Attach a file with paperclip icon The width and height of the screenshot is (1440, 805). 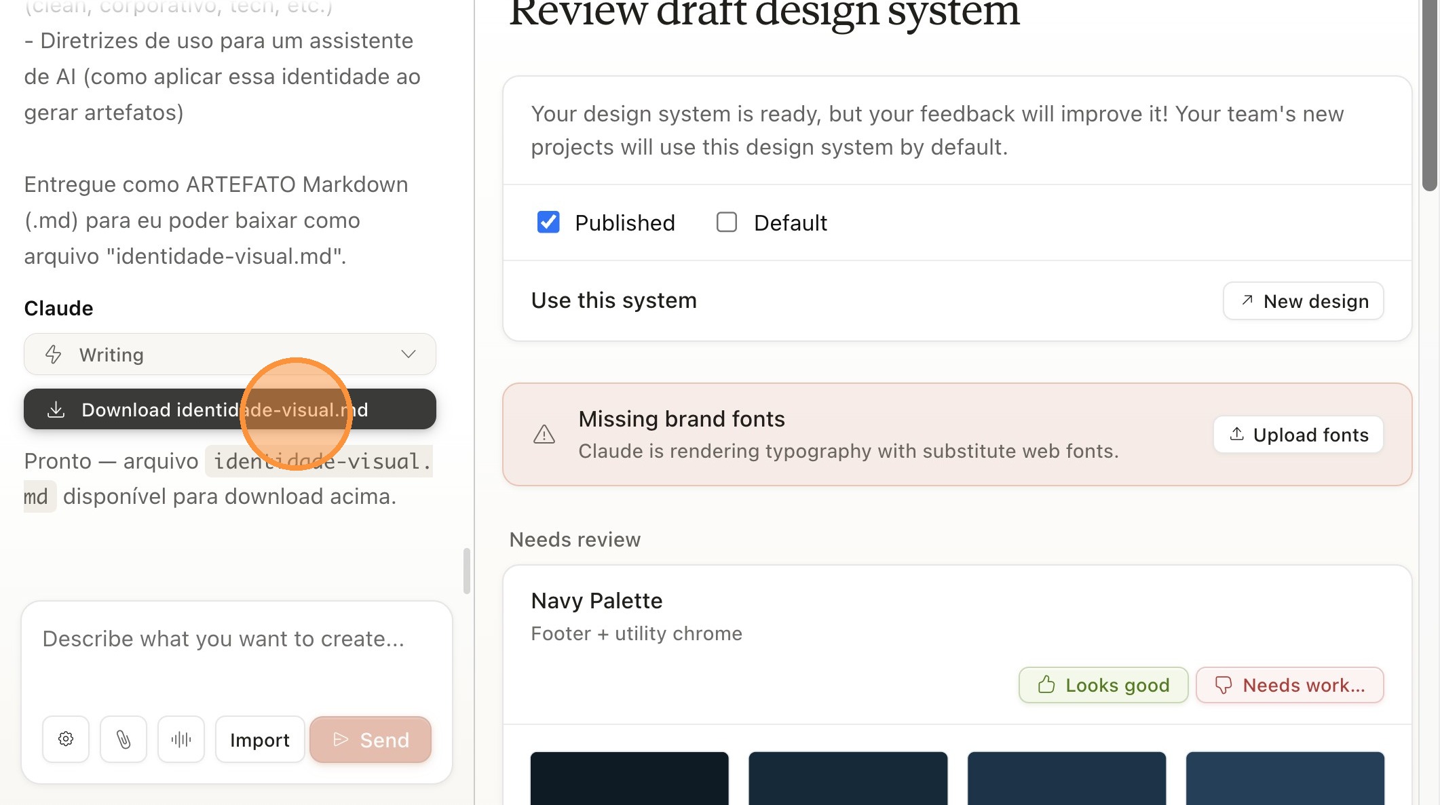point(124,739)
